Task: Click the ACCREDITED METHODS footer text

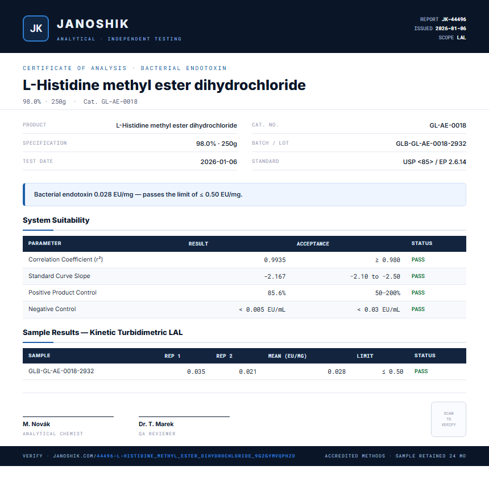Action: 355,456
